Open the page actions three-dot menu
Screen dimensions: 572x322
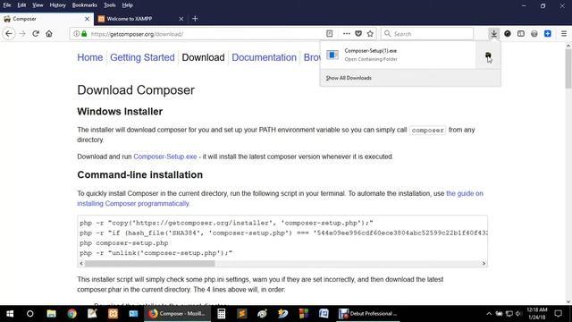(x=347, y=34)
